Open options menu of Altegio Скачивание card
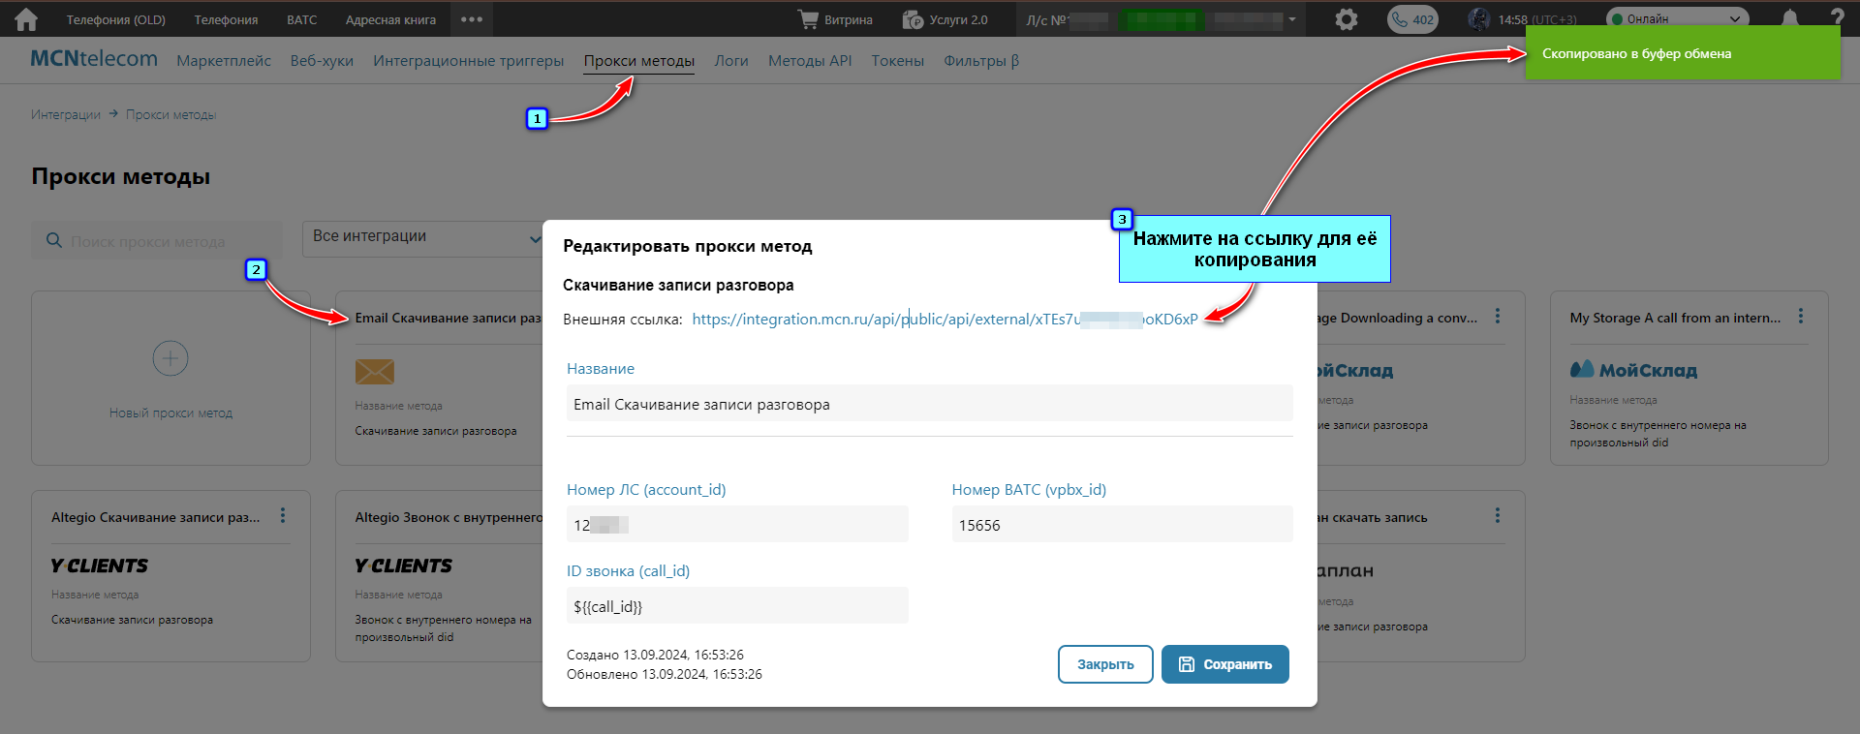The width and height of the screenshot is (1860, 734). (x=283, y=516)
